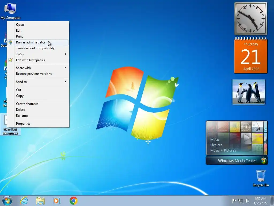The image size is (274, 206).
Task: Open the My Computer desktop icon
Action: (x=10, y=11)
